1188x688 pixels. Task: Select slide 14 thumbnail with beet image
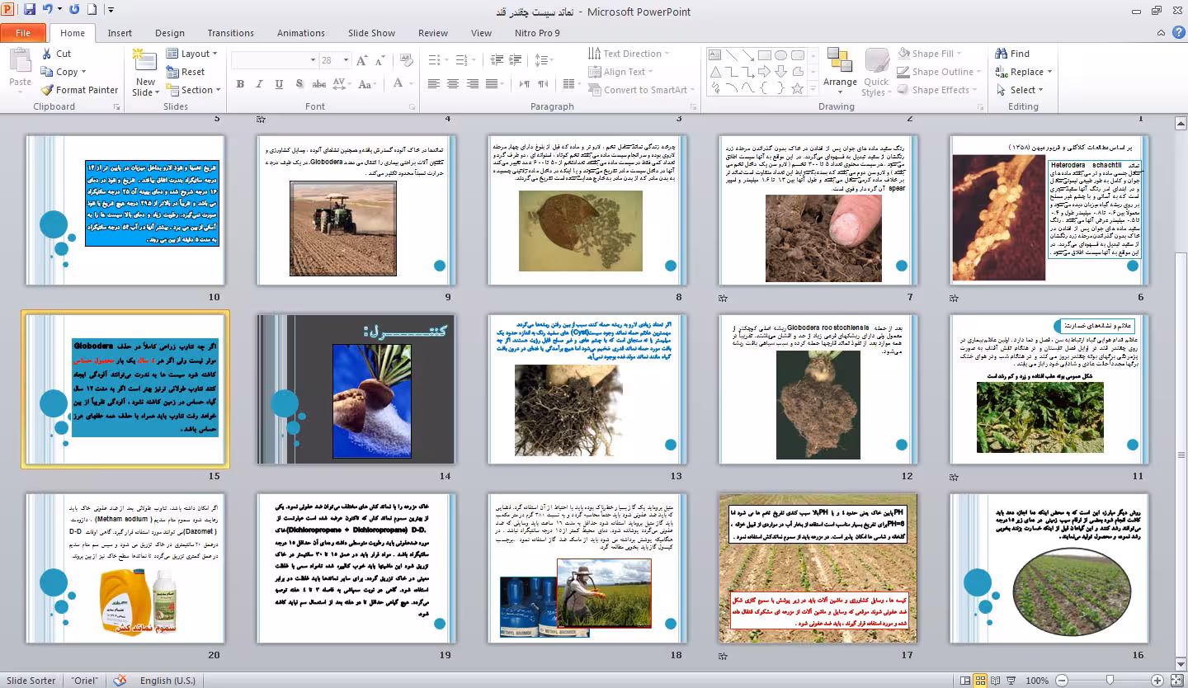tap(356, 389)
